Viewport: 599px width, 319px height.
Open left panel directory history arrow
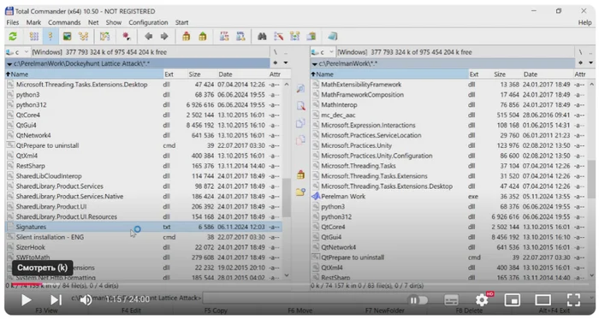pos(285,63)
